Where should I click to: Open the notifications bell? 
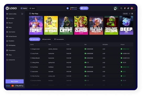[125, 8]
